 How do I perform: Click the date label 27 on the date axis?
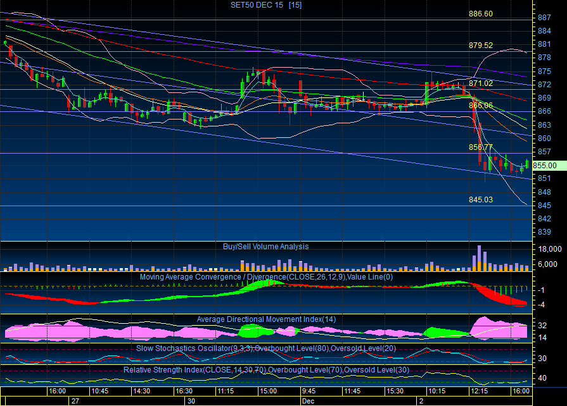[75, 401]
